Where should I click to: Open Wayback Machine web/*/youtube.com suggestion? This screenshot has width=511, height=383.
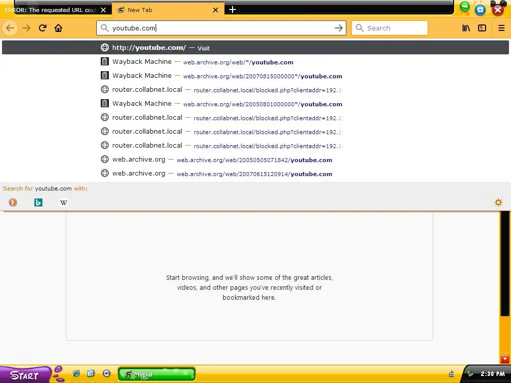point(255,61)
